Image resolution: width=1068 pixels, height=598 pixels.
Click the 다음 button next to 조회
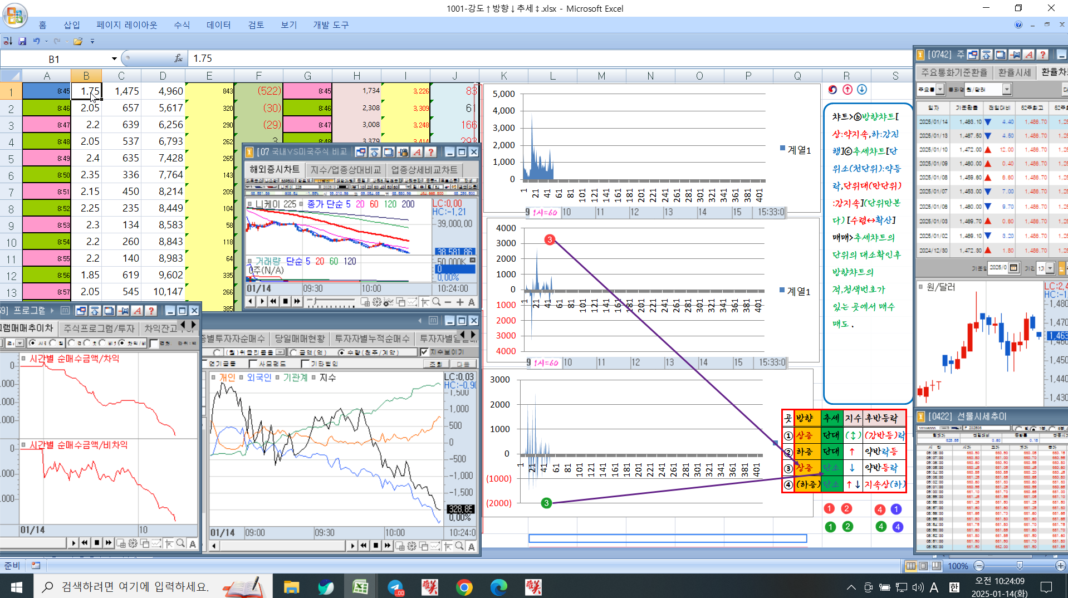463,364
